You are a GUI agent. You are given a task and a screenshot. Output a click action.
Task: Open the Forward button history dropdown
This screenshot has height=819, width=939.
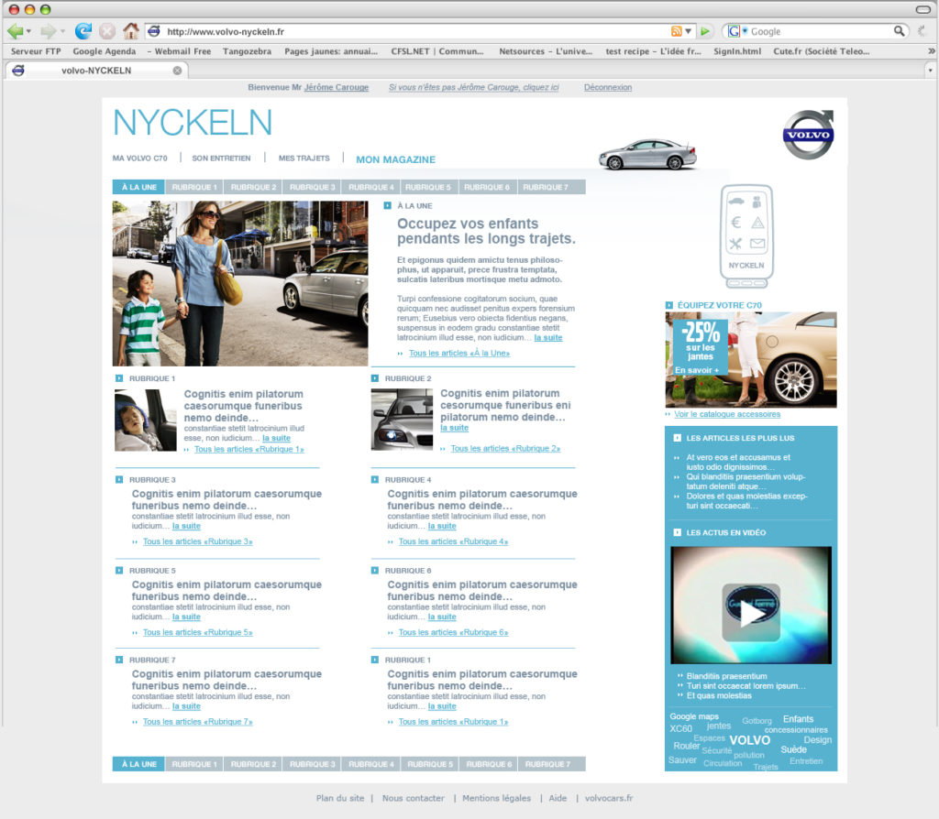[61, 32]
